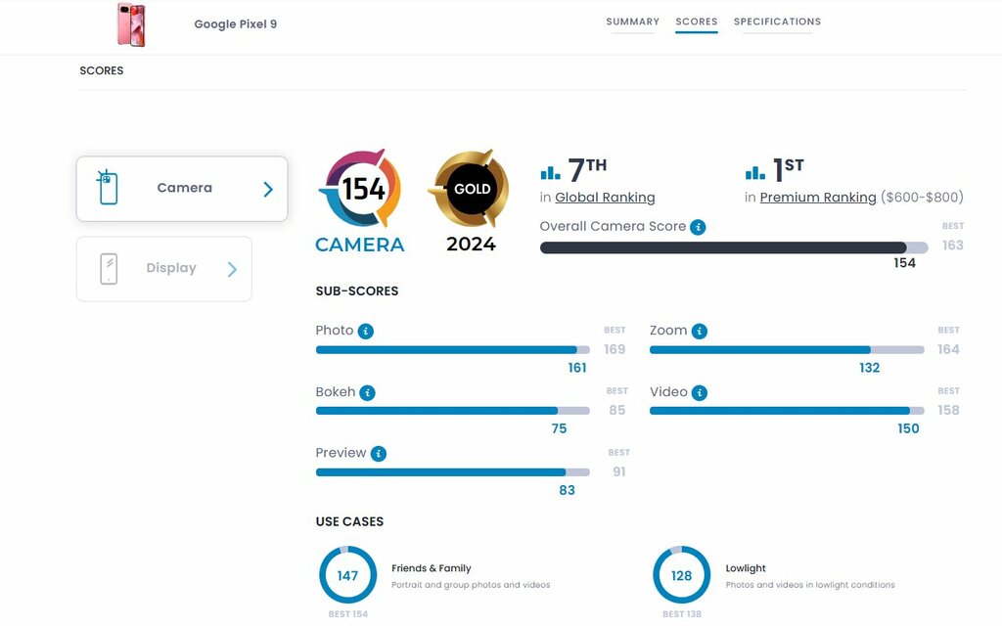Click the info icon beside Bokeh
Screen dimensions: 1002x626
[368, 393]
